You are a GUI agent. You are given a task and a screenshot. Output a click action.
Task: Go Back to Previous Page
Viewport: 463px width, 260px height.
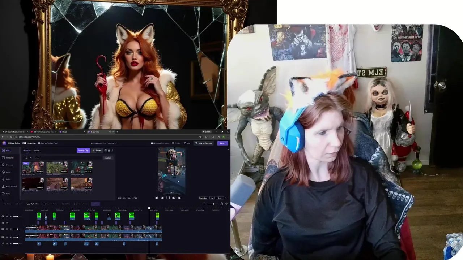tap(47, 143)
